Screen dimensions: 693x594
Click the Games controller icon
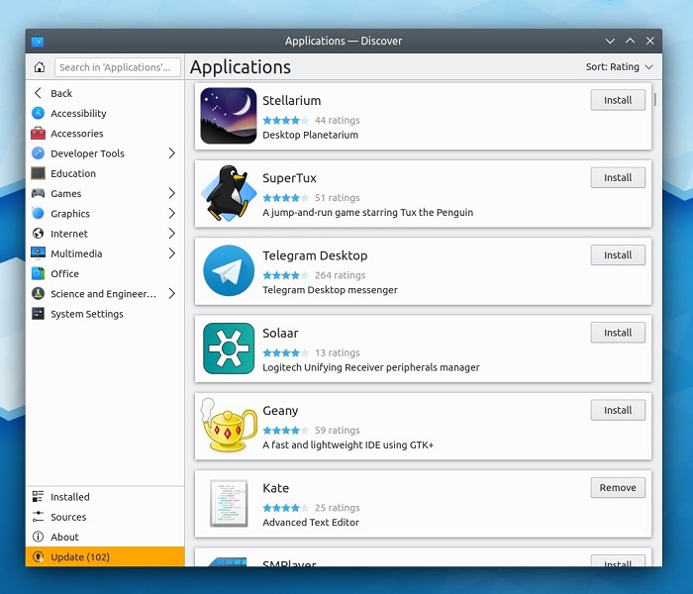(39, 194)
